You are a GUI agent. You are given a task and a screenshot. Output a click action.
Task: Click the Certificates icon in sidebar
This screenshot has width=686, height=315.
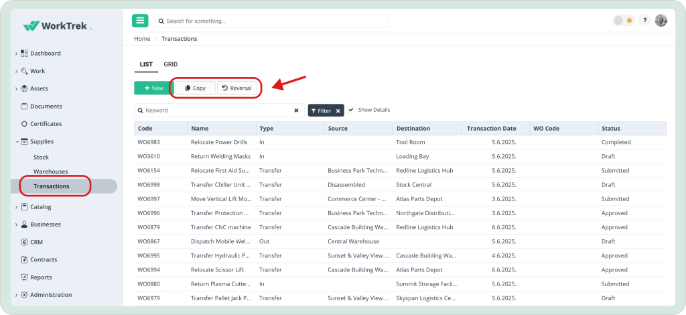[x=24, y=124]
